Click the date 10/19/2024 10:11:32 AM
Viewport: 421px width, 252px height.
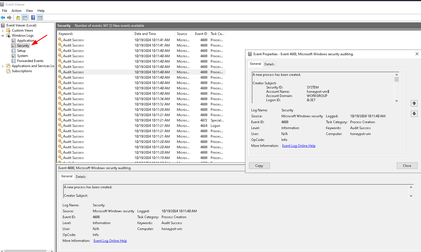click(152, 104)
